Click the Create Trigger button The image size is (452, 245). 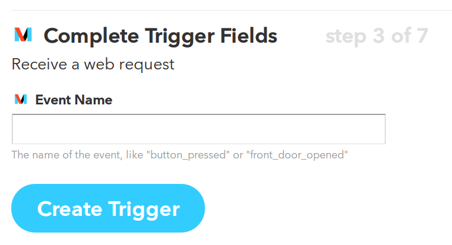click(x=108, y=208)
